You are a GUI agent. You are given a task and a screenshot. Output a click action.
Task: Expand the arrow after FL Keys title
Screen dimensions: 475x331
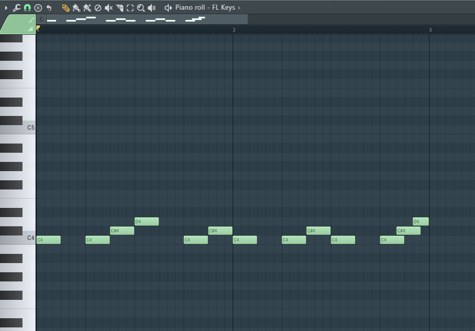pyautogui.click(x=239, y=8)
